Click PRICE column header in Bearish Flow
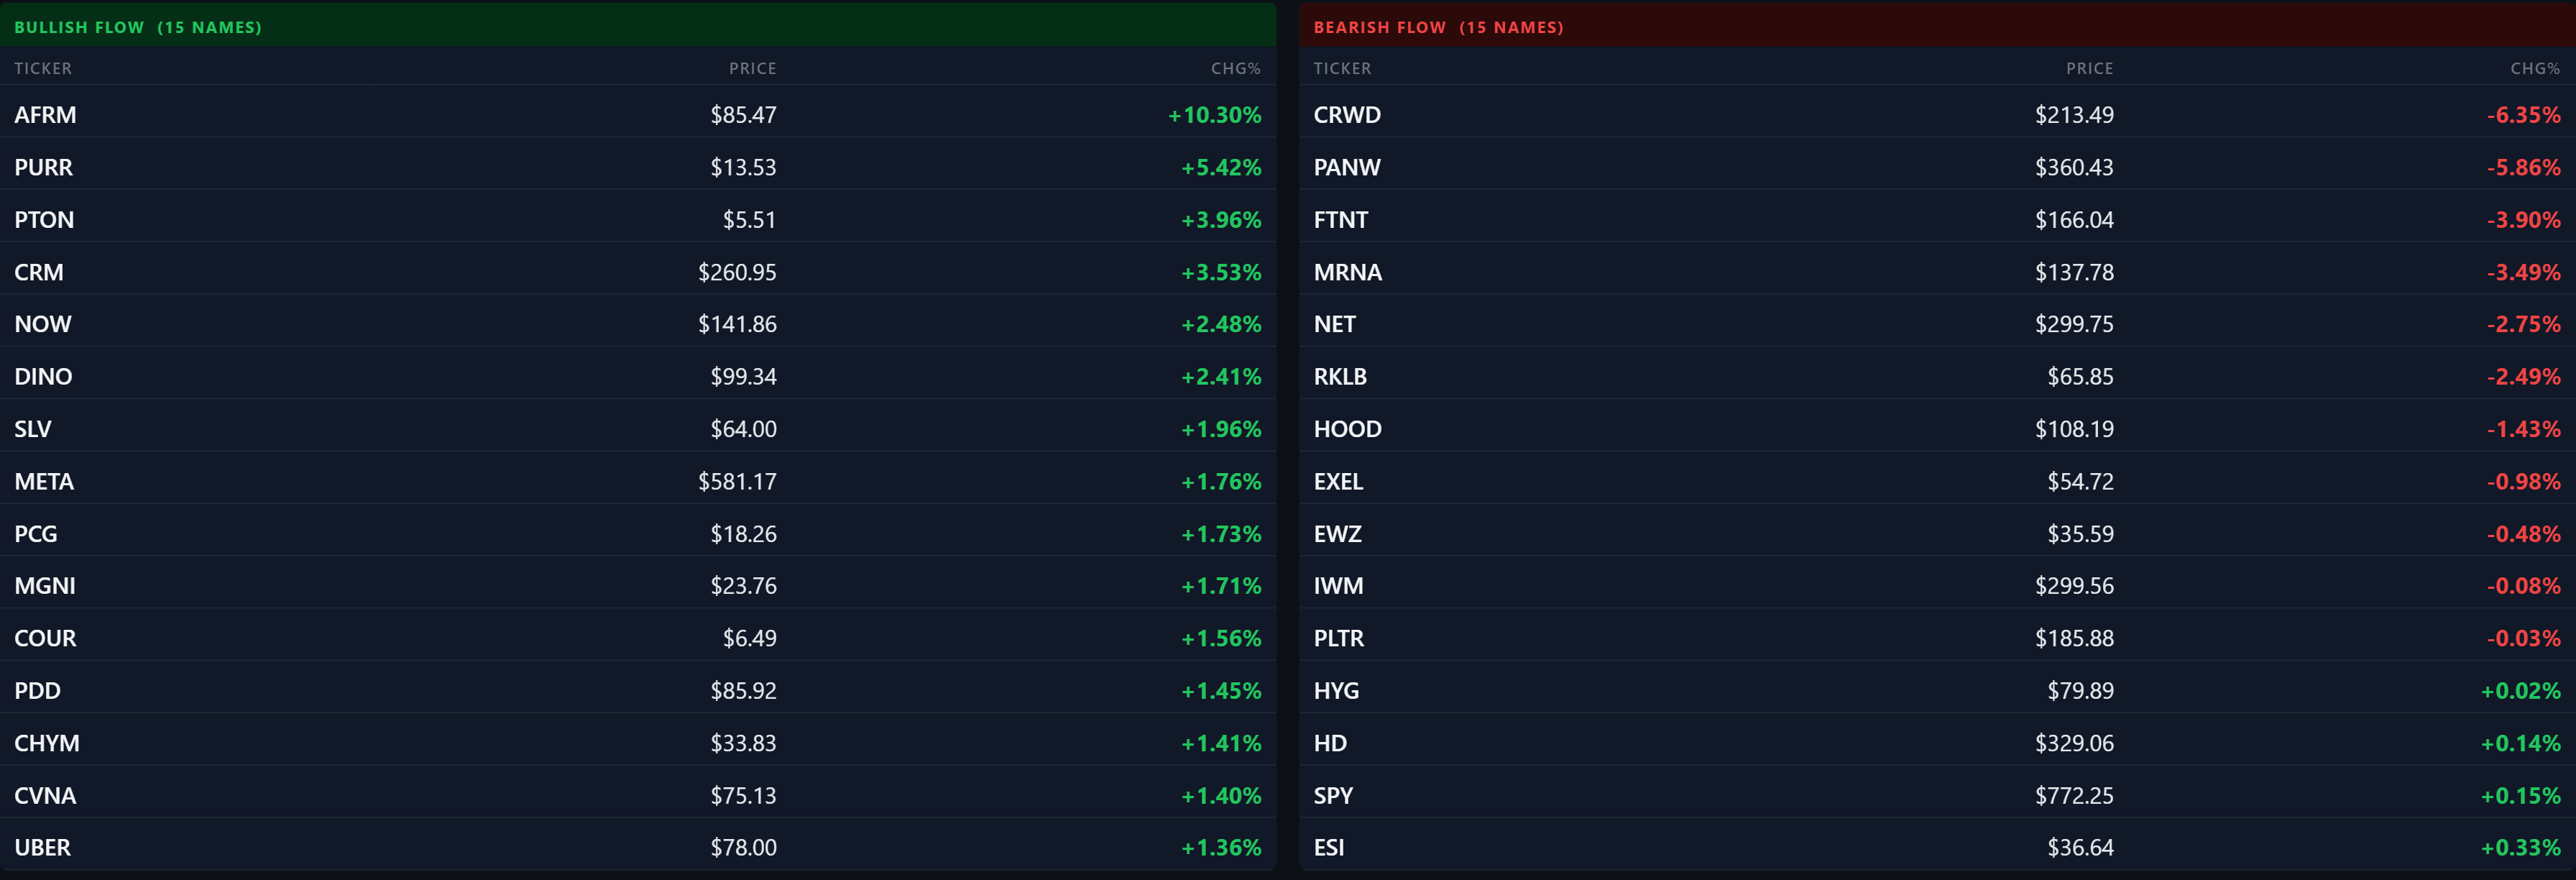 2090,68
